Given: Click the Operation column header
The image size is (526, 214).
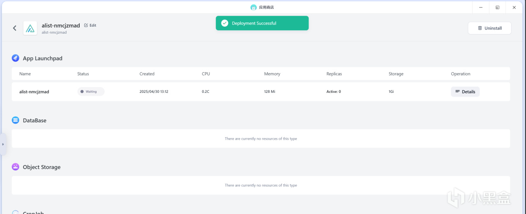Looking at the screenshot, I should click(x=460, y=74).
